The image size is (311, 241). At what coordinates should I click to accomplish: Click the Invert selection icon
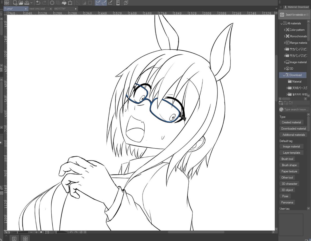click(x=84, y=3)
